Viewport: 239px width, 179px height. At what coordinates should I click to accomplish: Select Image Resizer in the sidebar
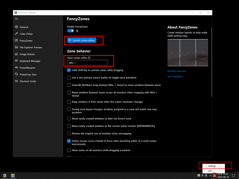point(27,54)
